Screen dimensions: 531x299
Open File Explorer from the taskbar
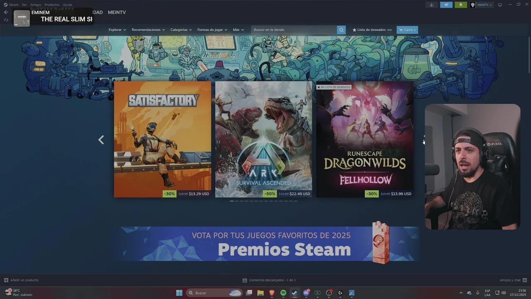point(261,293)
